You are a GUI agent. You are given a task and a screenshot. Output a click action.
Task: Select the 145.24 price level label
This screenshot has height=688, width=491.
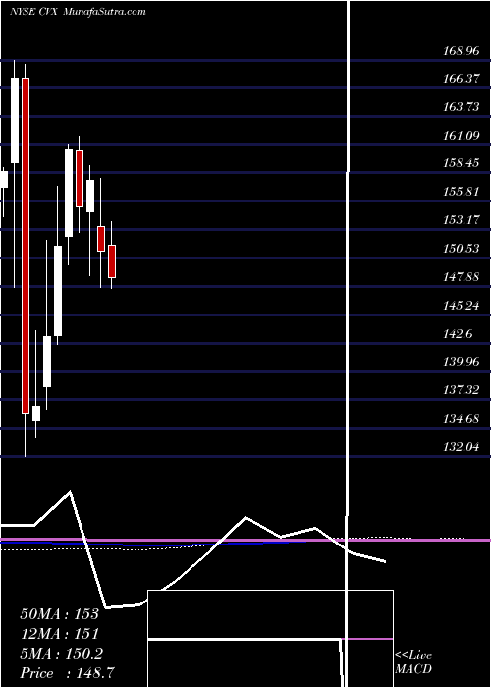pos(462,305)
